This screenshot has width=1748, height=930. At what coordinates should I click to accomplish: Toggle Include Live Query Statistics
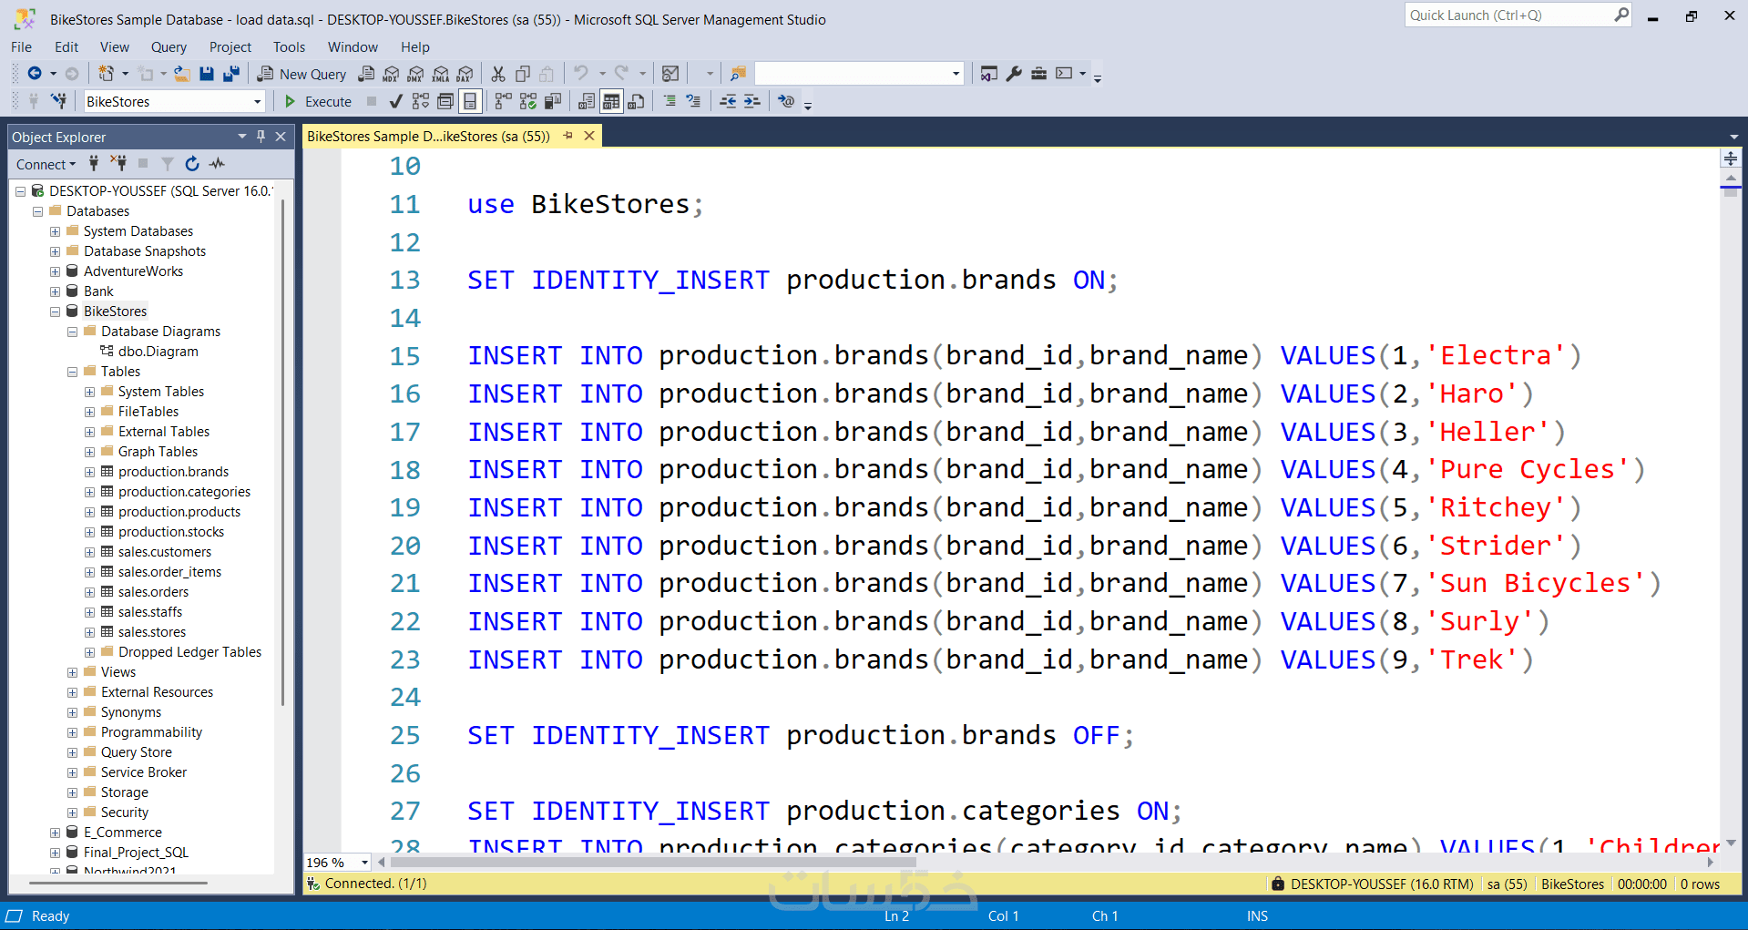tap(527, 101)
